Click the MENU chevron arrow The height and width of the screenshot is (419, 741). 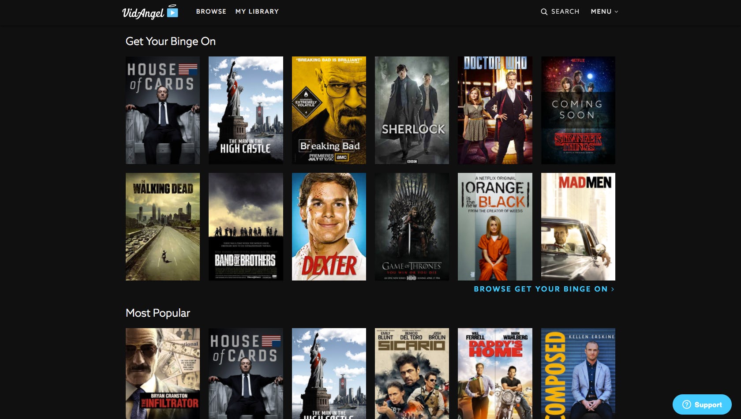pos(617,12)
